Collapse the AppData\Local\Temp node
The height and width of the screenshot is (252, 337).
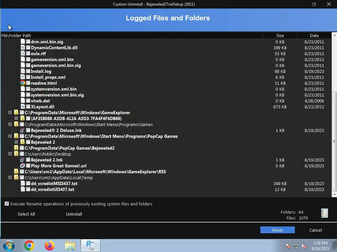10,177
